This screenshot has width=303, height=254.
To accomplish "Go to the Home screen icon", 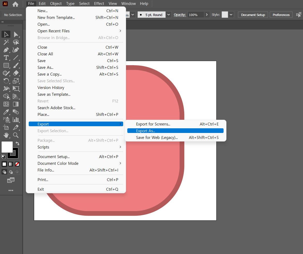I will tap(15, 4).
